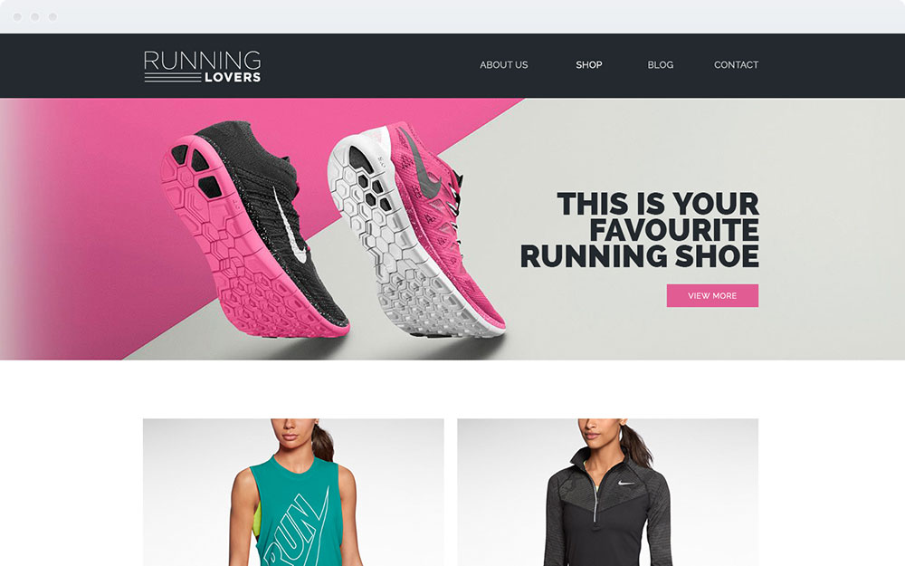
Task: Click the middle browser window dot
Action: [35, 16]
